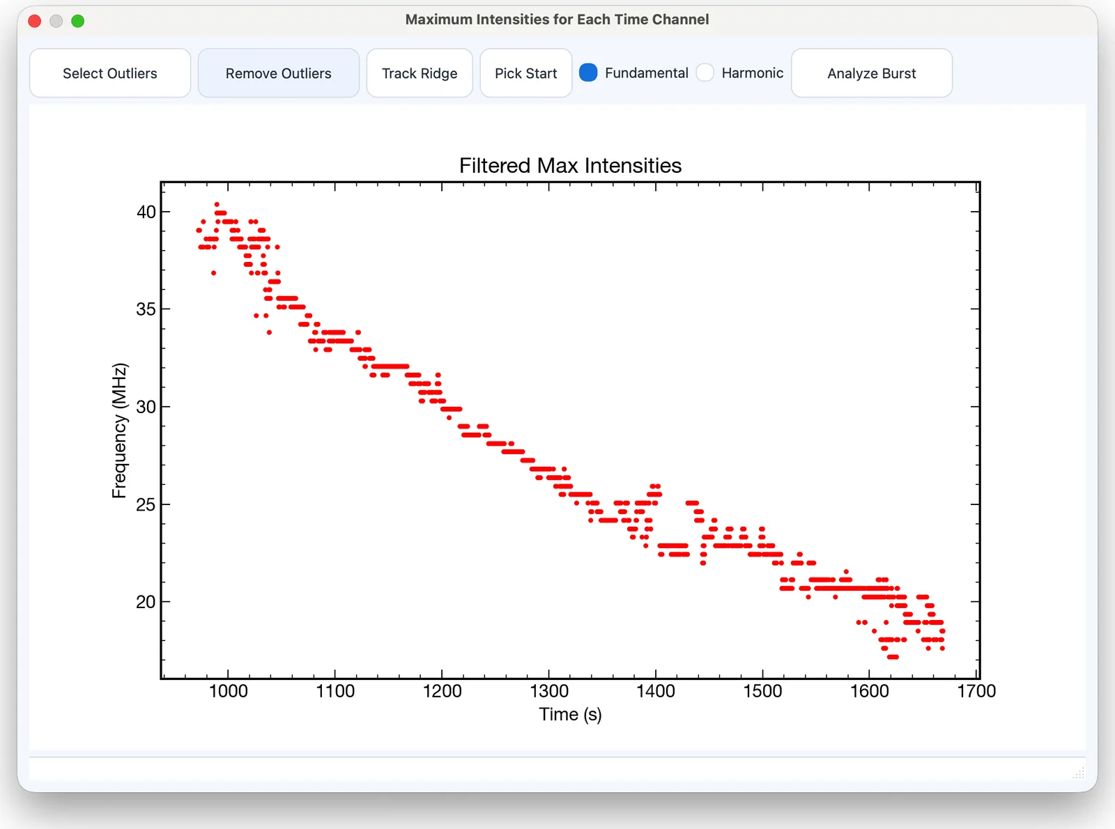Click the 40 tick label on the frequency axis

click(x=146, y=212)
